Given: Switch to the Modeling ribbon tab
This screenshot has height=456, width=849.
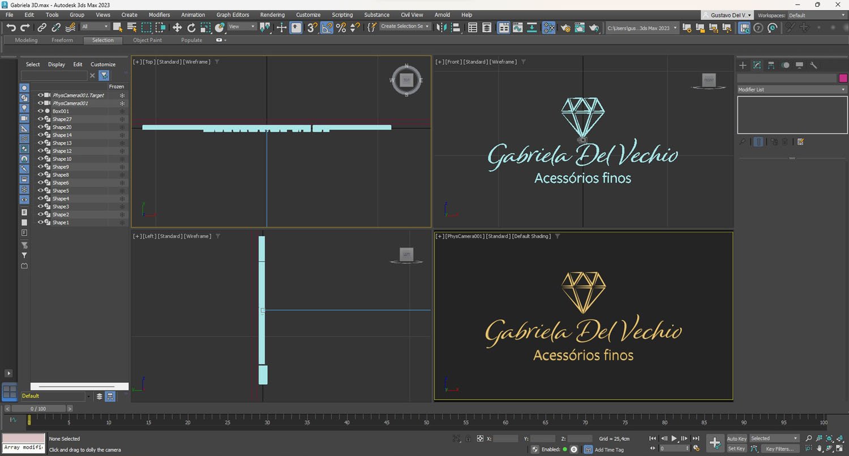Looking at the screenshot, I should pyautogui.click(x=26, y=40).
